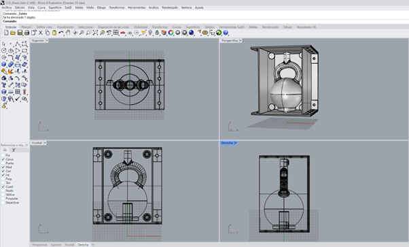Image resolution: width=409 pixels, height=247 pixels.
Task: Click the red car shading icon
Action: point(122,33)
